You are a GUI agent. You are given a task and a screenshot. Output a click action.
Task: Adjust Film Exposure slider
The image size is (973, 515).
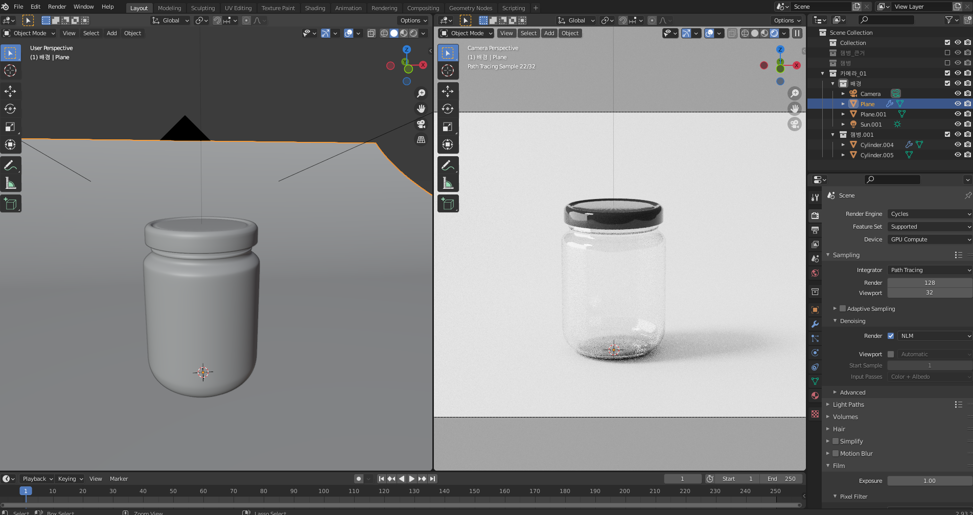click(930, 481)
